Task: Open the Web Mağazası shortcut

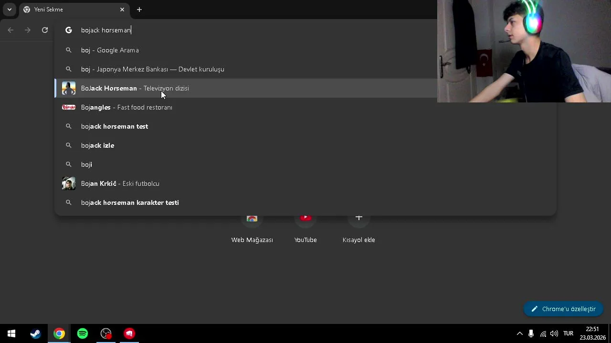Action: (x=252, y=229)
